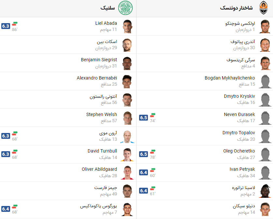Click Ivan Petryak's substitution icon
This screenshot has width=273, height=219.
153,170
